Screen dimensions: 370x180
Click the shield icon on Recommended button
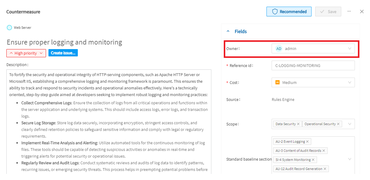coord(275,12)
